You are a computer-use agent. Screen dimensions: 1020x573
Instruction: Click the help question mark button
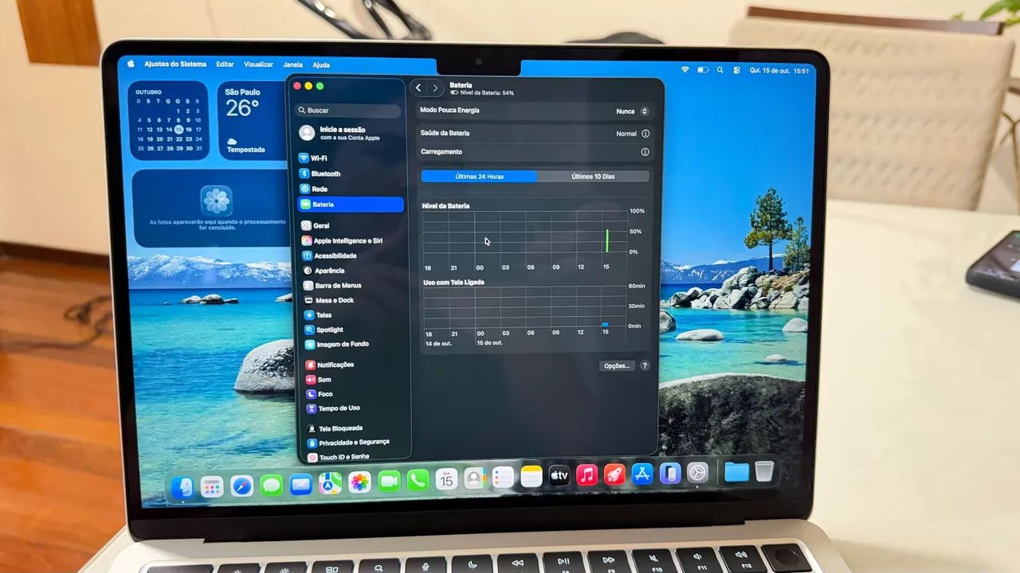[645, 366]
